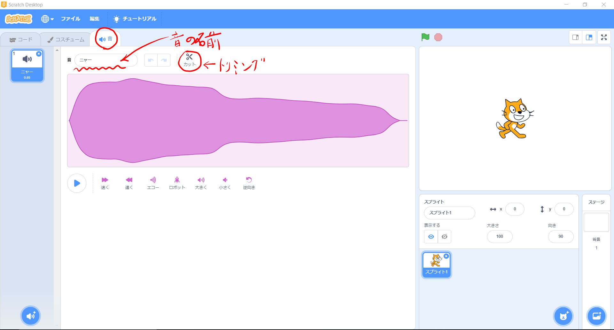This screenshot has width=614, height=330.
Task: Apply the 遅く slower effect
Action: 129,183
